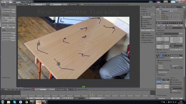This screenshot has width=186, height=104.
Task: Add a new render preset with plus icon
Action: coord(180,34)
